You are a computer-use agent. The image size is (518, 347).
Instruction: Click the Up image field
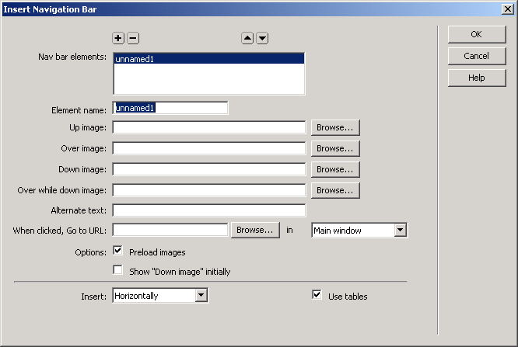[x=209, y=127]
